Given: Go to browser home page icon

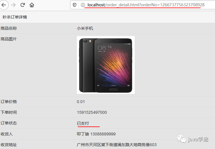Looking at the screenshot, I should pyautogui.click(x=32, y=5).
